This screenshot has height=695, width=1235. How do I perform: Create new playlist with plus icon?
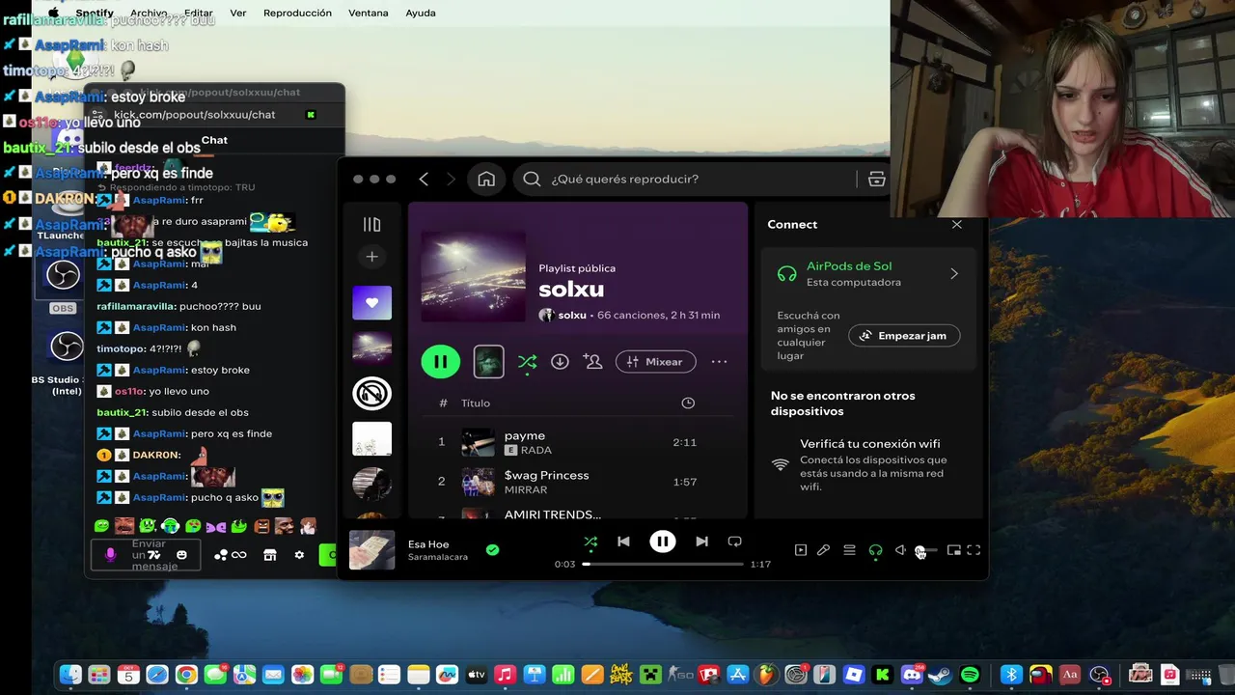click(x=371, y=257)
